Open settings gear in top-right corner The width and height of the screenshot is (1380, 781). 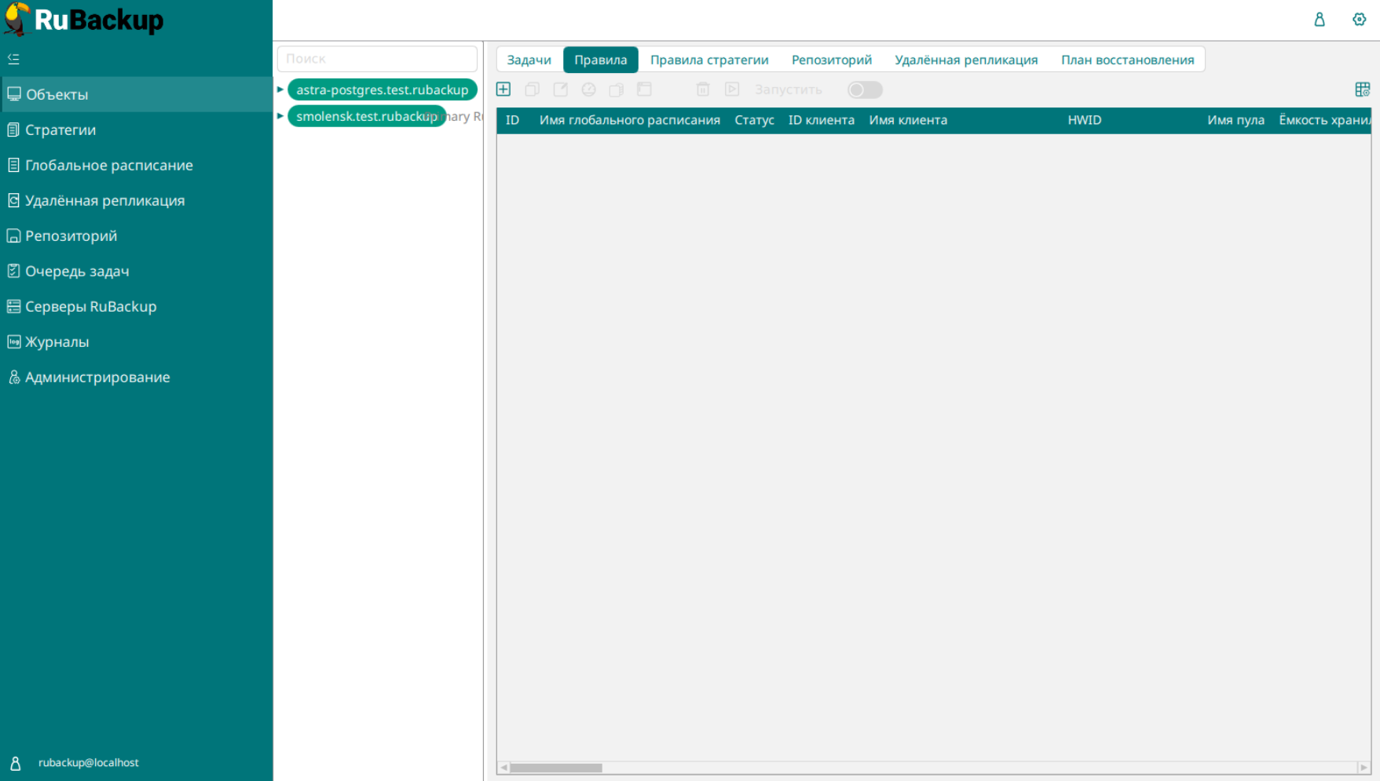1359,20
